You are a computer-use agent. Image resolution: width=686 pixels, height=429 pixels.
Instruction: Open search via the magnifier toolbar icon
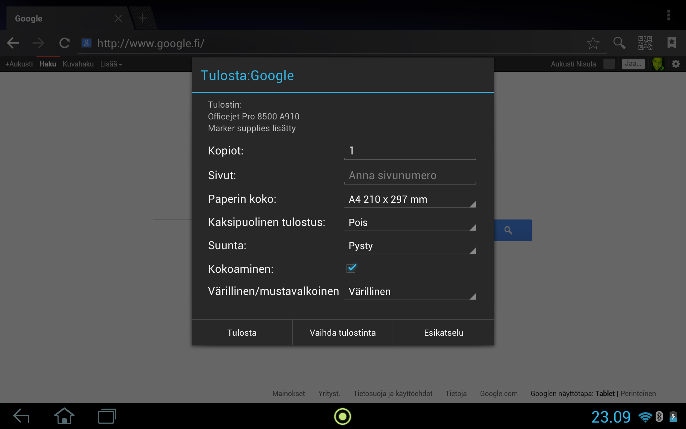point(619,43)
